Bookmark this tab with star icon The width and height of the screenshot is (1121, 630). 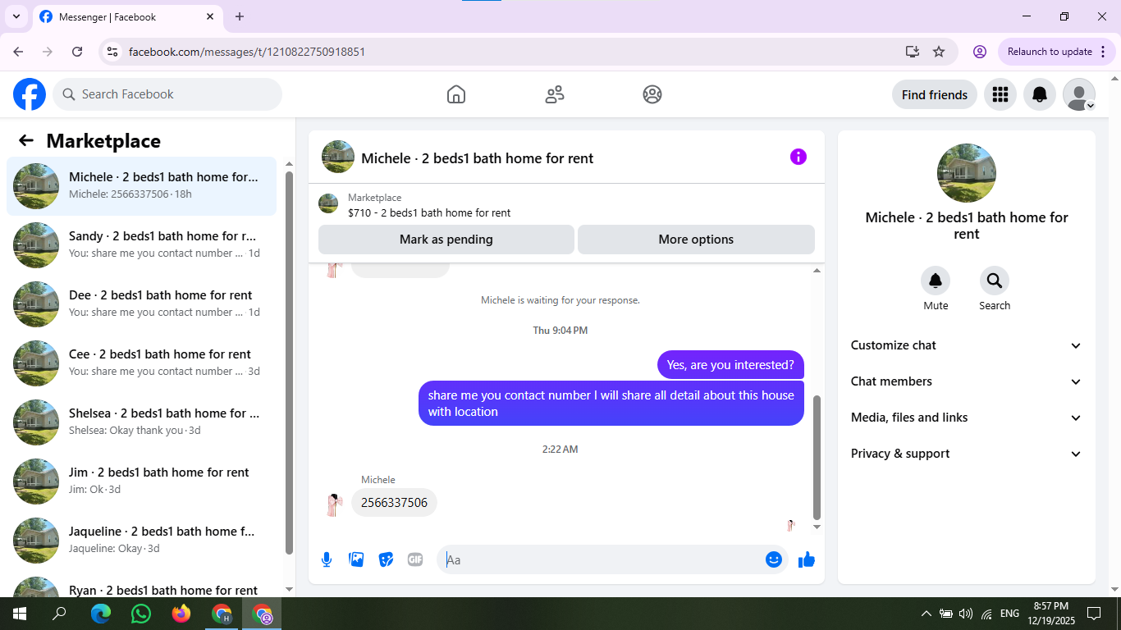click(x=939, y=52)
